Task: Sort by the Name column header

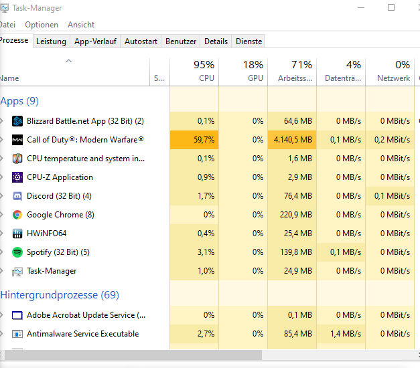Action: (x=75, y=72)
